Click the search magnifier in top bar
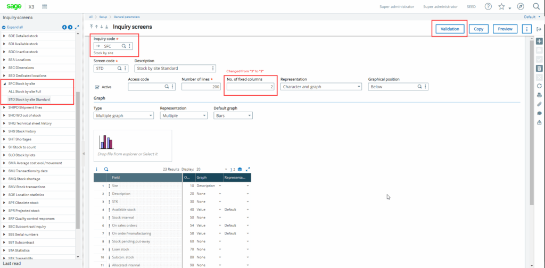Image resolution: width=545 pixels, height=268 pixels. point(536,6)
